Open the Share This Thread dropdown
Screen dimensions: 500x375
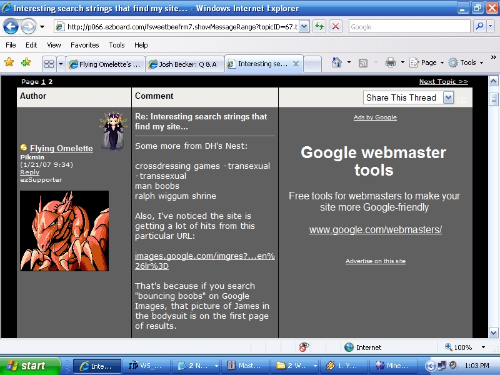point(408,97)
